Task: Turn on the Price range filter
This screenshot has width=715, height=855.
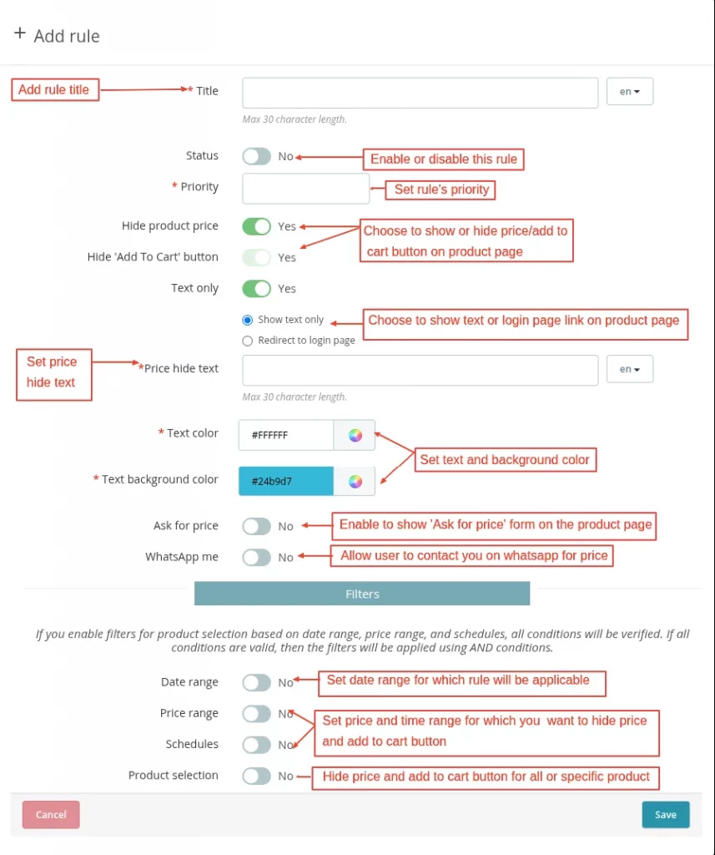Action: point(257,714)
